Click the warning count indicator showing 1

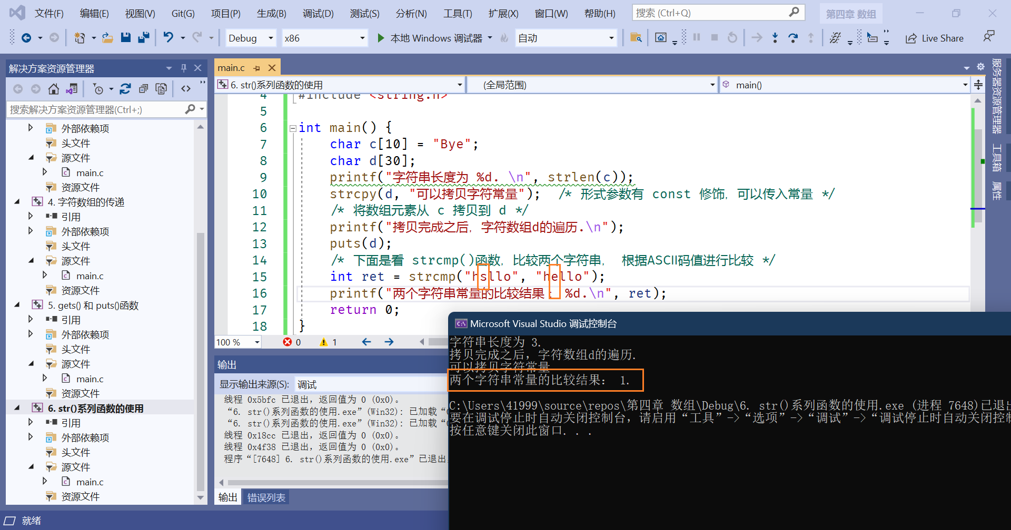pyautogui.click(x=329, y=342)
